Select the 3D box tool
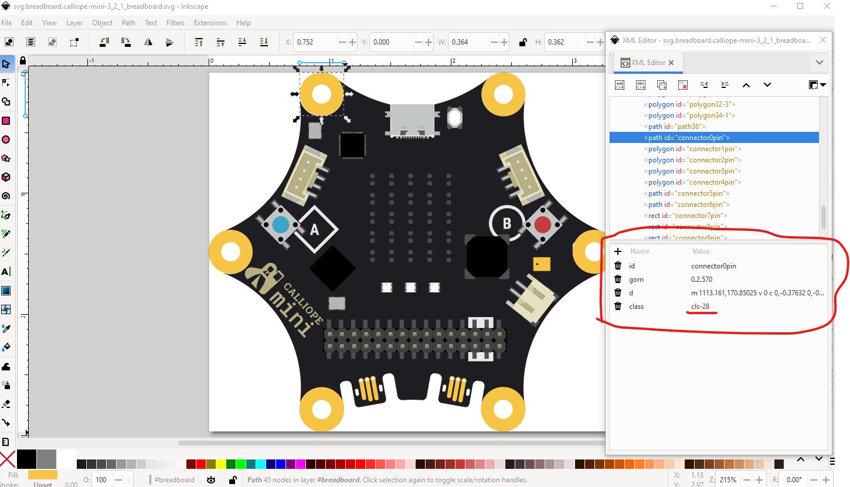The image size is (850, 487). [x=6, y=177]
